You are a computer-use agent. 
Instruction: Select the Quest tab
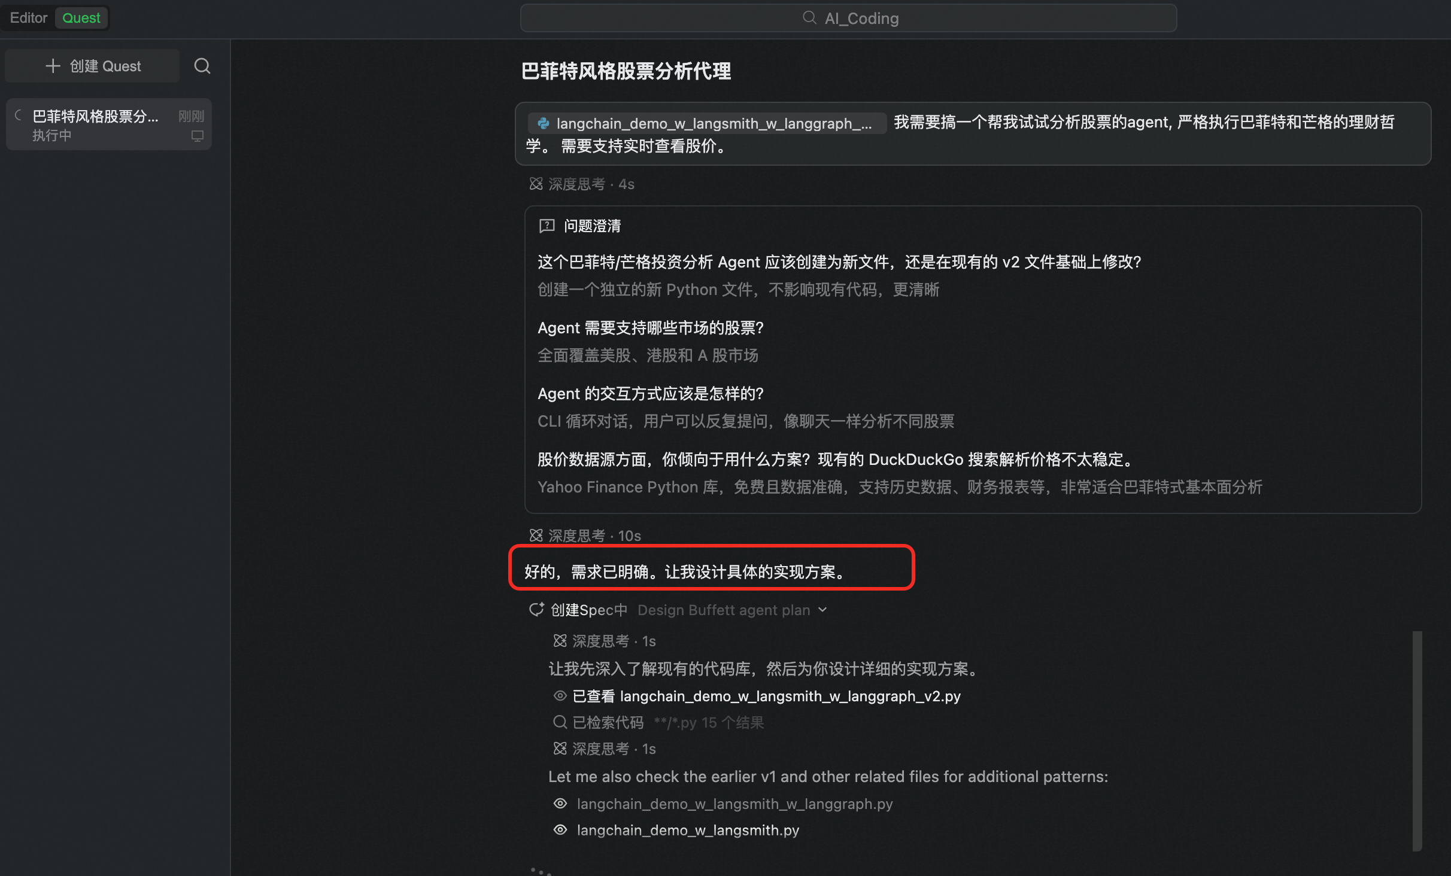pyautogui.click(x=81, y=17)
